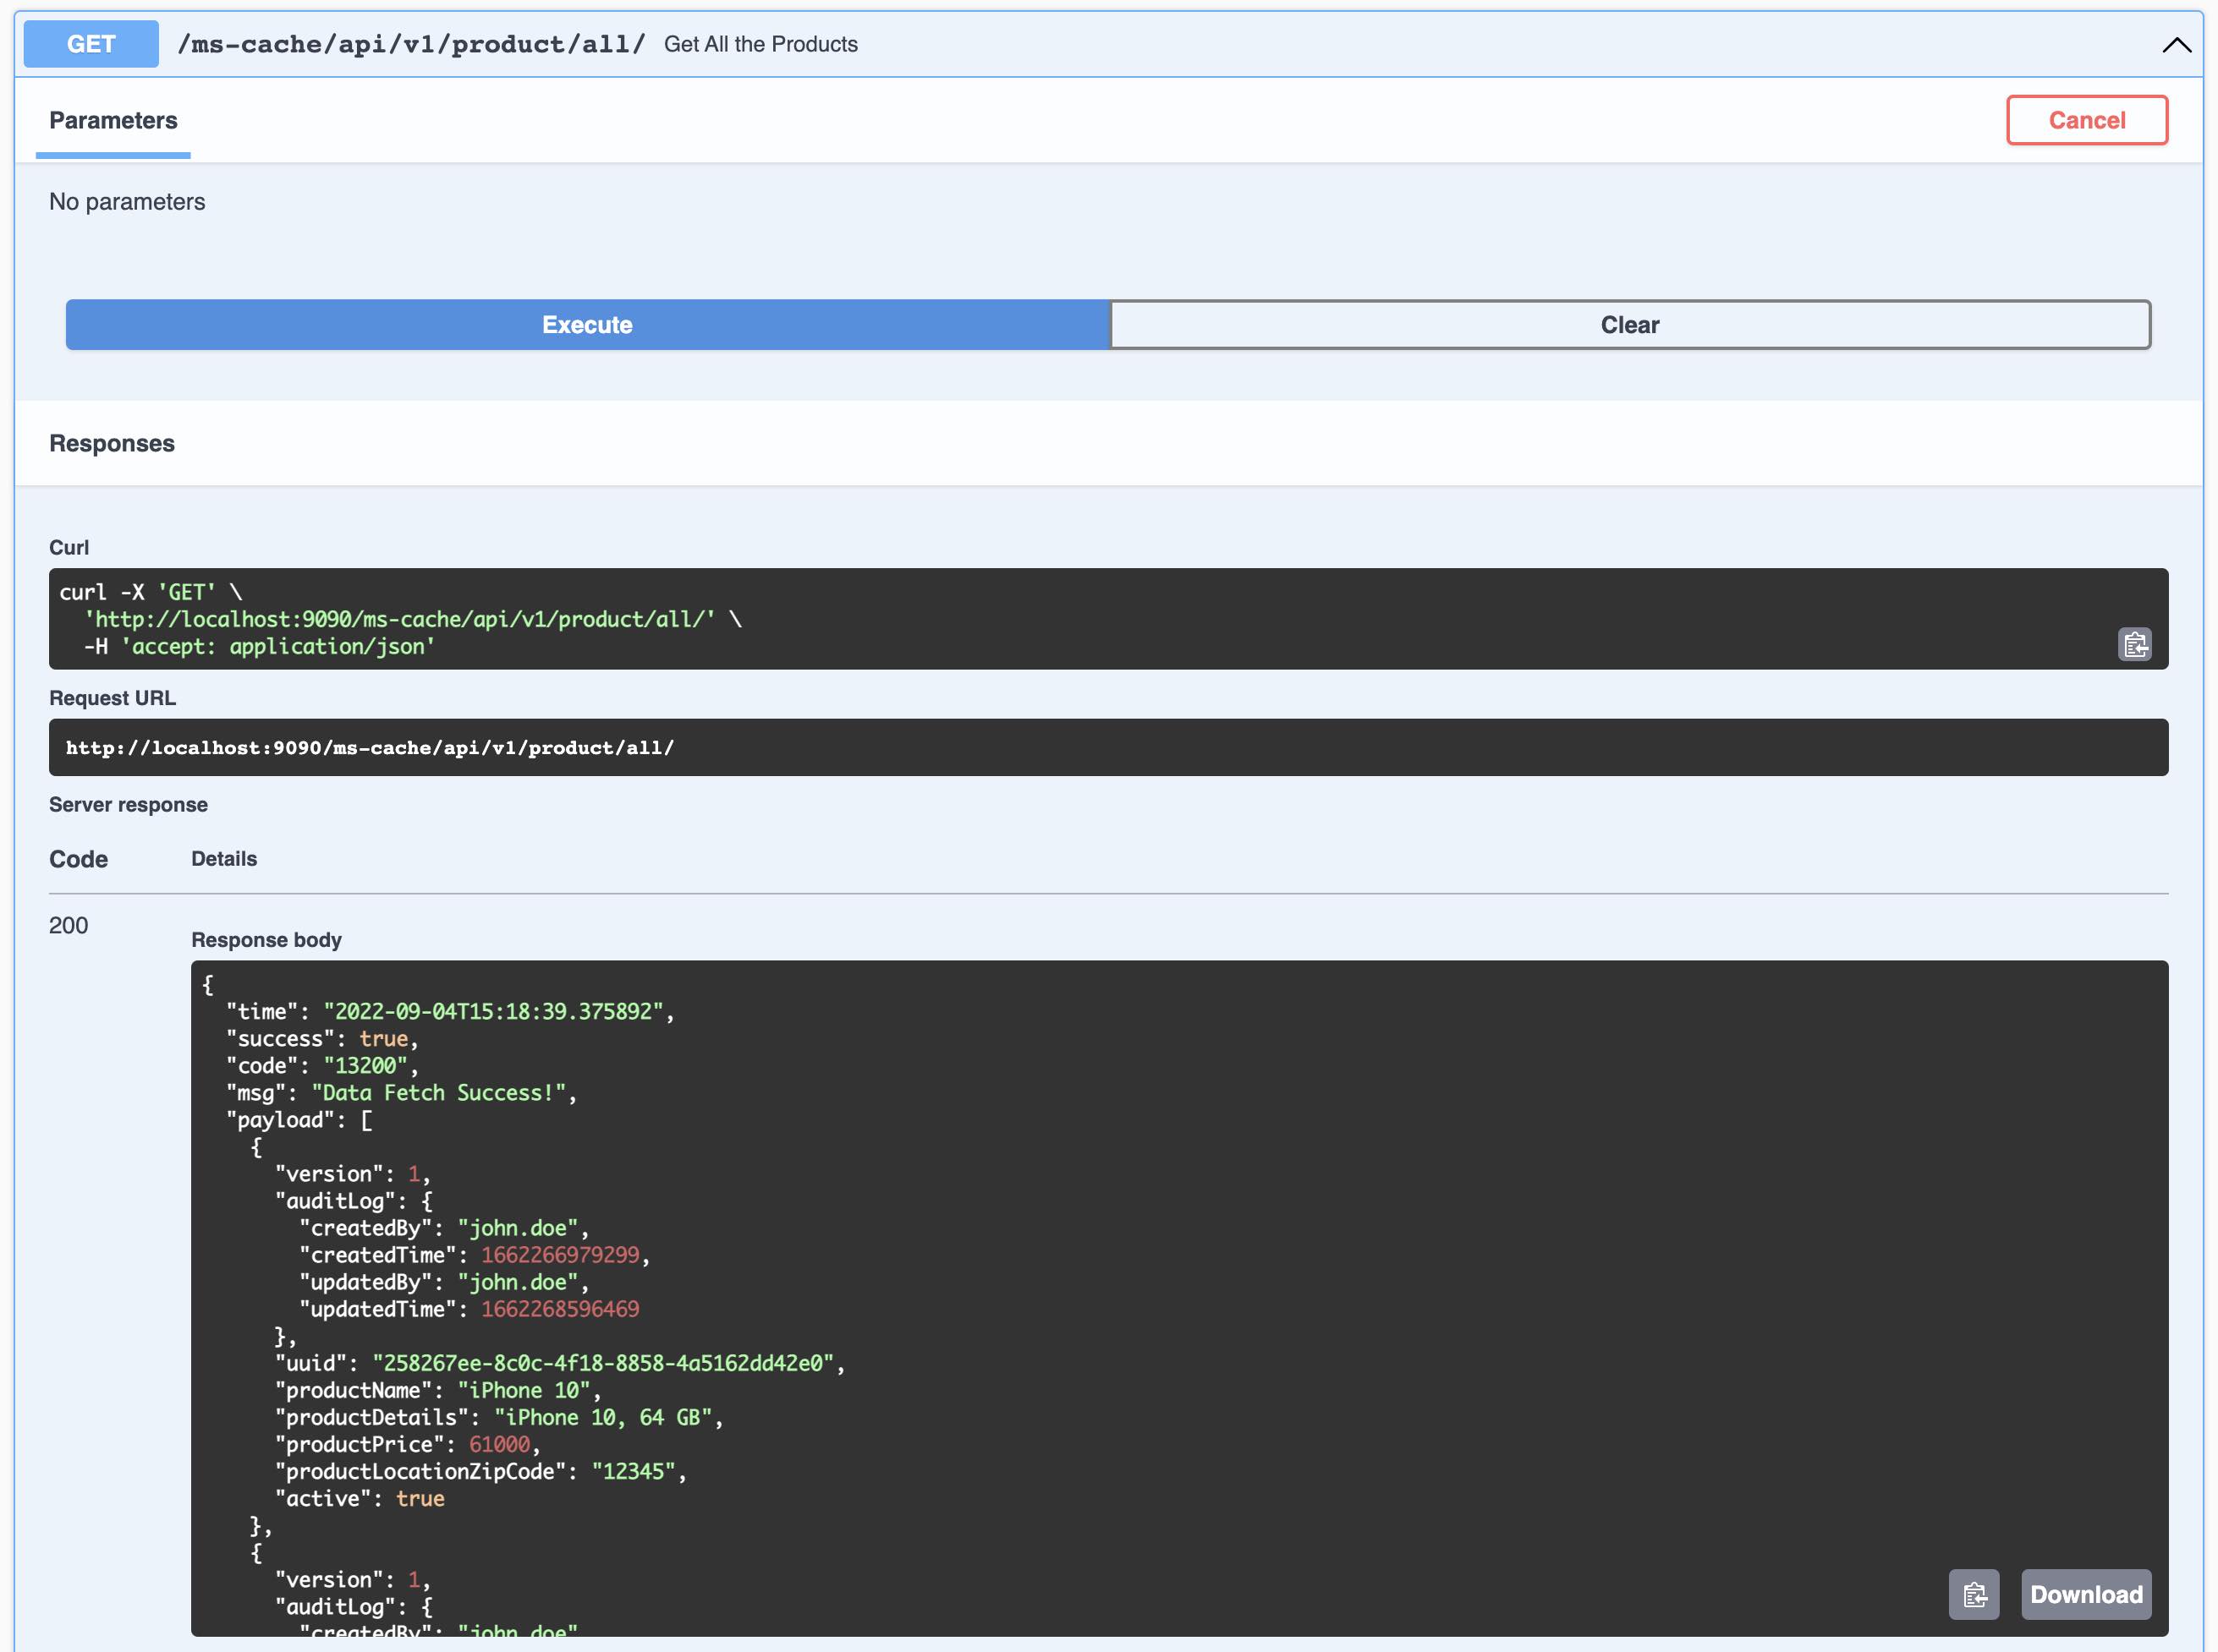2218x1652 pixels.
Task: Click the Cancel try-it-out button
Action: (2086, 120)
